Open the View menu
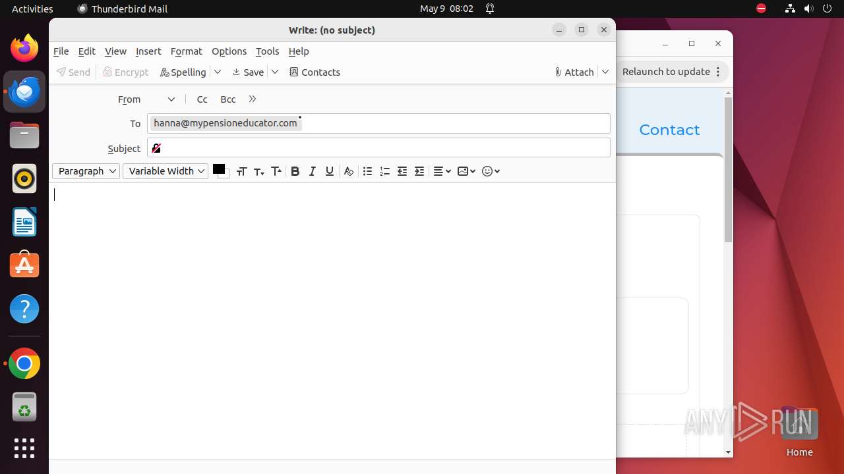 [115, 51]
